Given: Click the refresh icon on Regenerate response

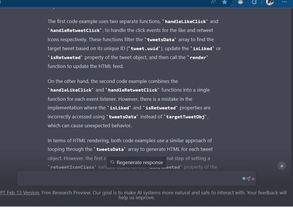Looking at the screenshot, I should click(x=112, y=162).
